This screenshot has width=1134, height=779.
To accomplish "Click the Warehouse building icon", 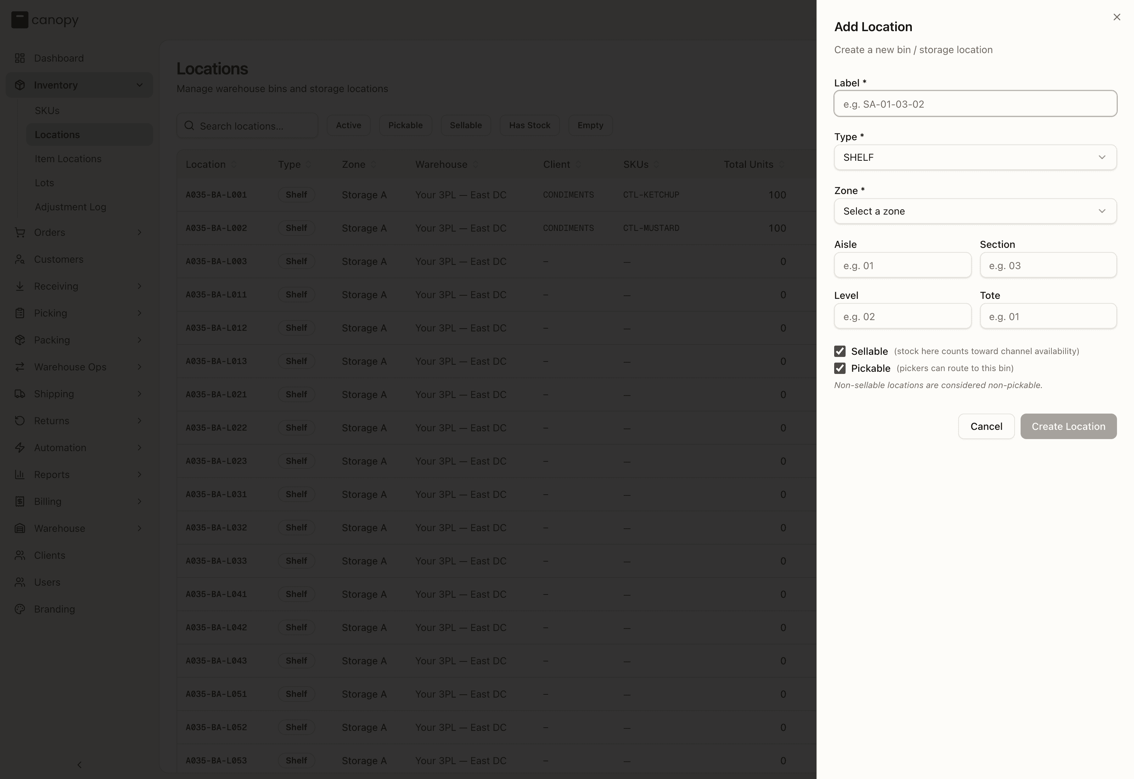I will click(x=19, y=528).
